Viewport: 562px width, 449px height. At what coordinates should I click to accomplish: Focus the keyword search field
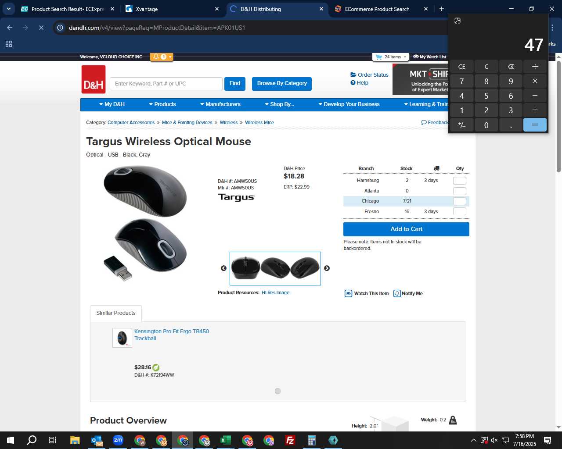pyautogui.click(x=166, y=84)
